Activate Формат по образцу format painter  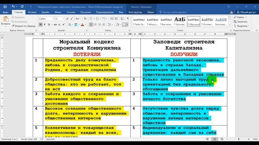point(23,26)
